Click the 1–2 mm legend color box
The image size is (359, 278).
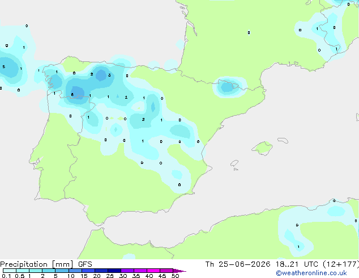tap(36, 271)
